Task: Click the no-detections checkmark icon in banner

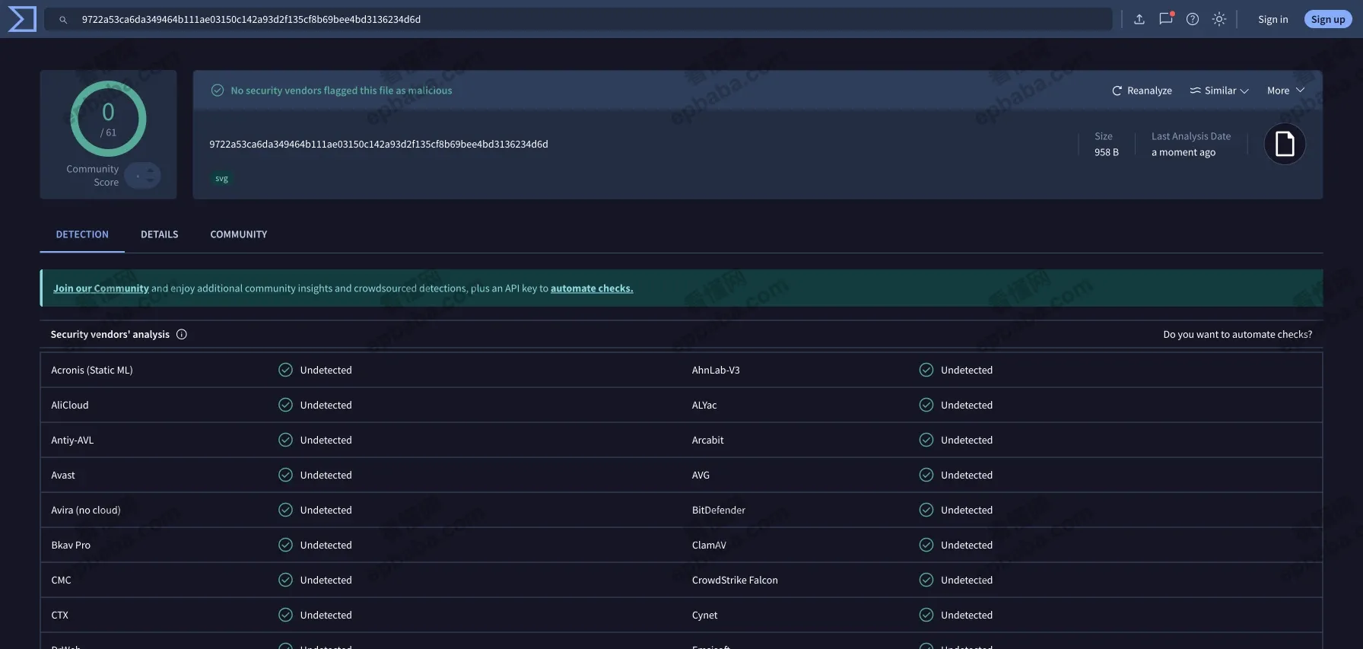Action: (218, 91)
